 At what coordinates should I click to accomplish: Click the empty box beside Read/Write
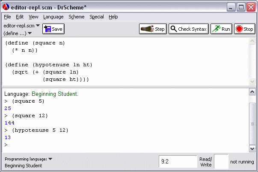point(221,161)
